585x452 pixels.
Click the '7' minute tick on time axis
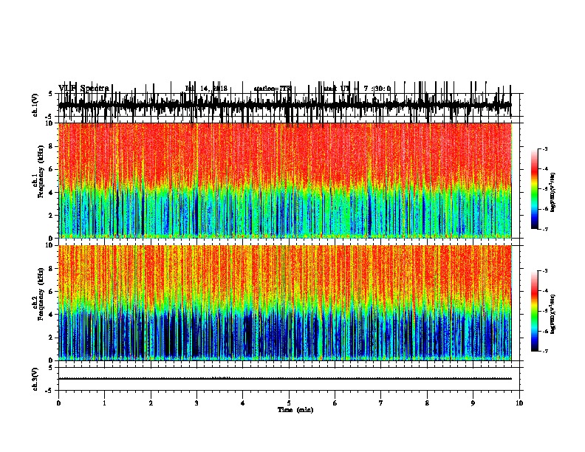(381, 403)
